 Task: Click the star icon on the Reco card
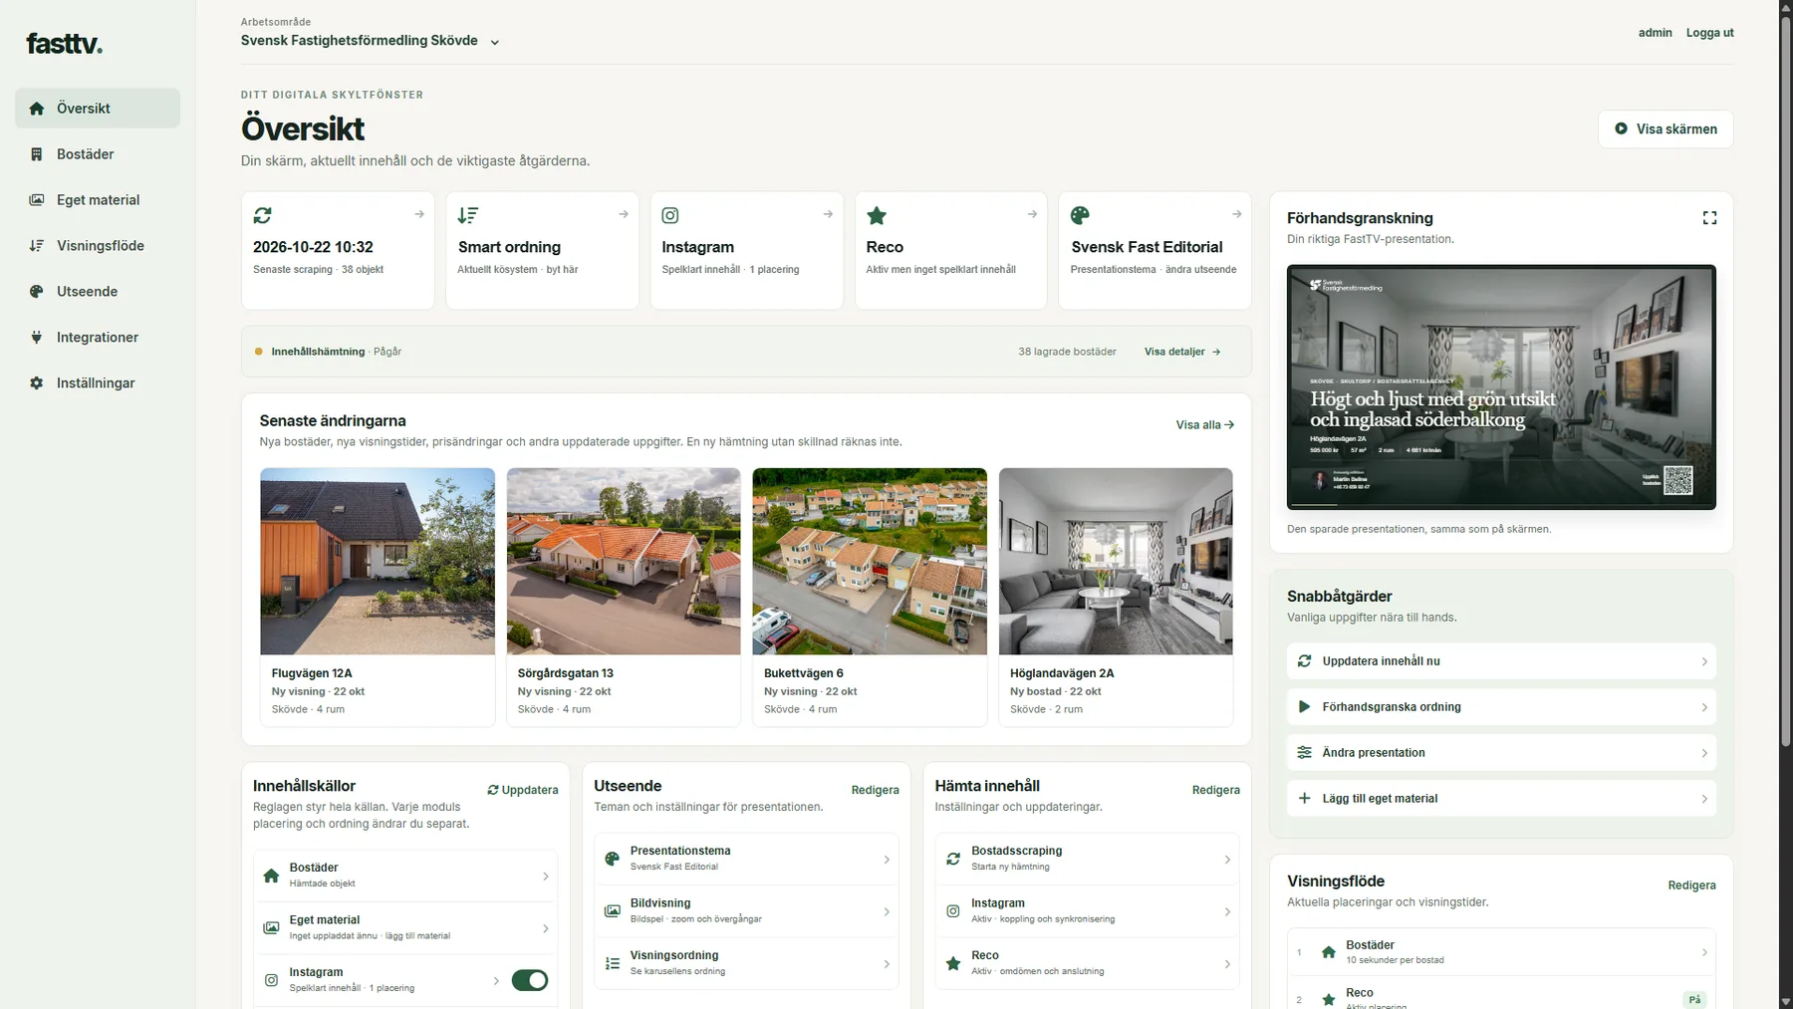(x=876, y=215)
